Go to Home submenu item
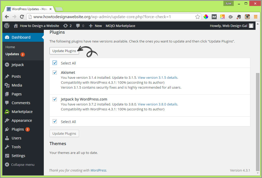262x178 pixels. (10, 47)
